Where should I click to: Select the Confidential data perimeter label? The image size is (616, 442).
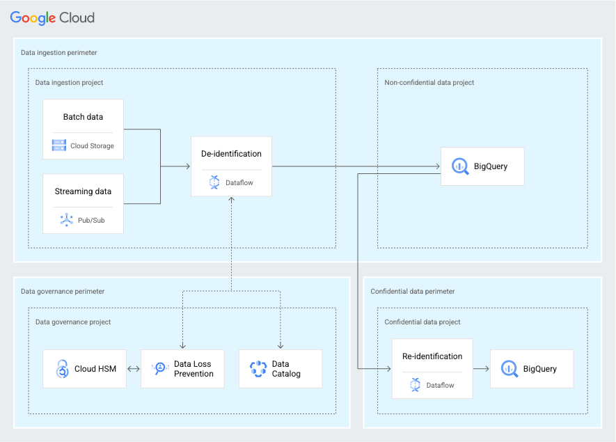tap(413, 291)
